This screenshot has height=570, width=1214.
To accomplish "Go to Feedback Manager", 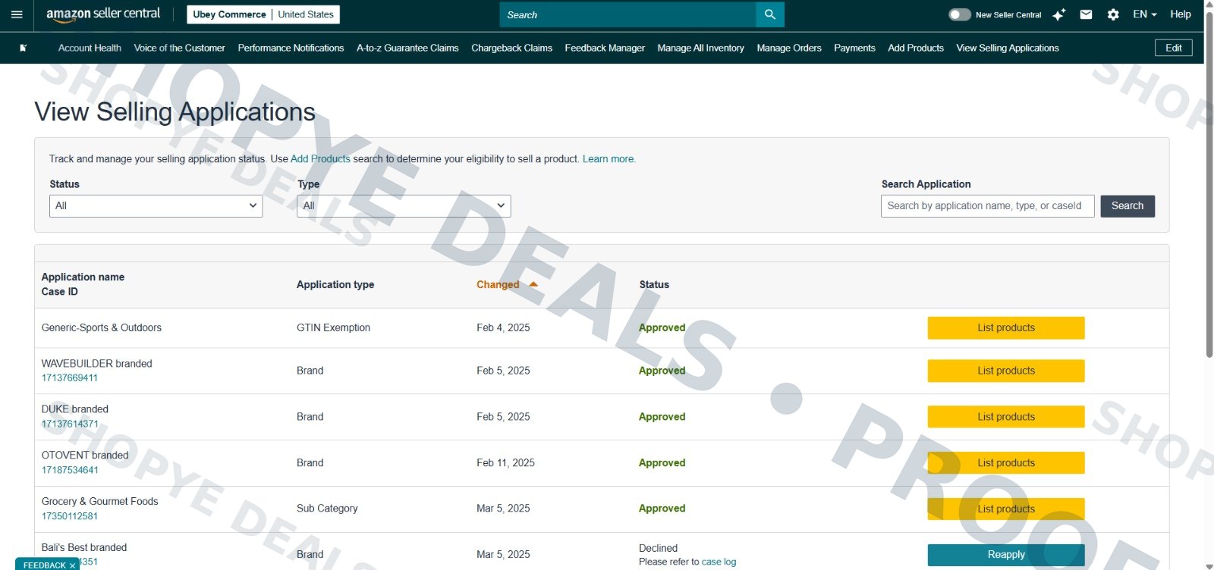I will tap(605, 48).
